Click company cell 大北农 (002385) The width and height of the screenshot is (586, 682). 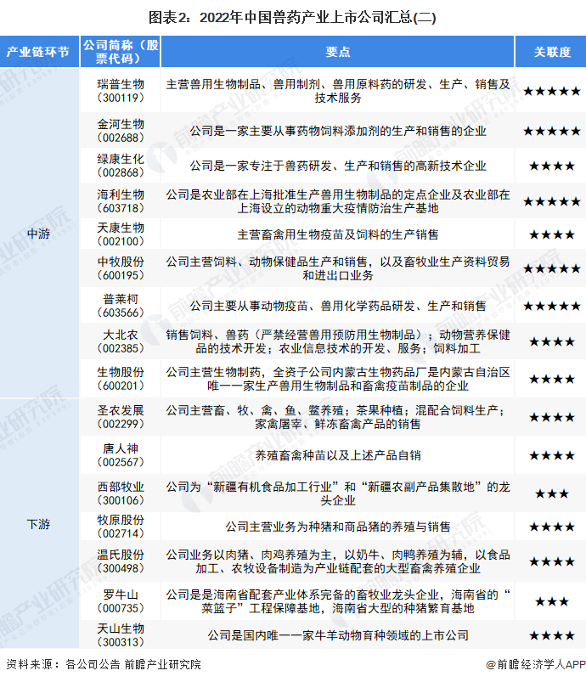(x=121, y=341)
